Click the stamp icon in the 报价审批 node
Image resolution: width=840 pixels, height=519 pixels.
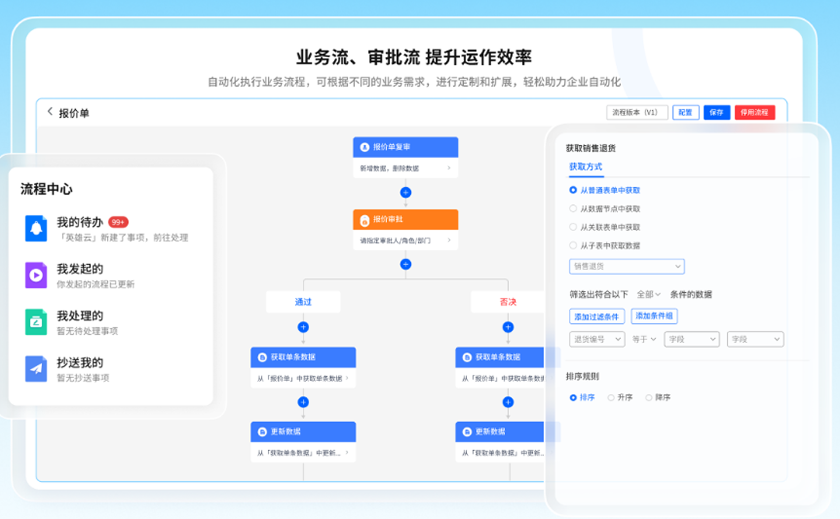[x=364, y=220]
